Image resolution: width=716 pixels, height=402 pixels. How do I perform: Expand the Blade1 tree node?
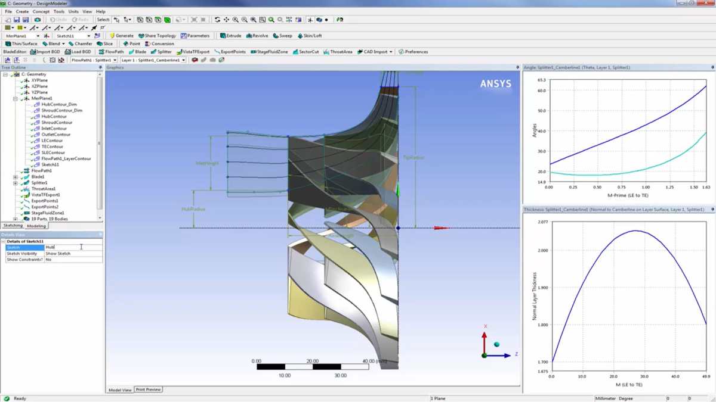(x=16, y=177)
